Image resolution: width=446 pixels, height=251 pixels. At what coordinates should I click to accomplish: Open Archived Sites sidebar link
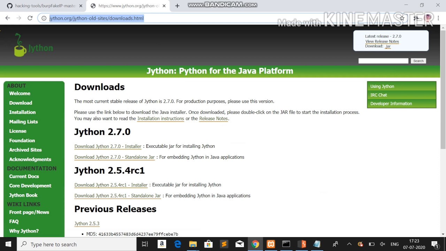coord(25,150)
